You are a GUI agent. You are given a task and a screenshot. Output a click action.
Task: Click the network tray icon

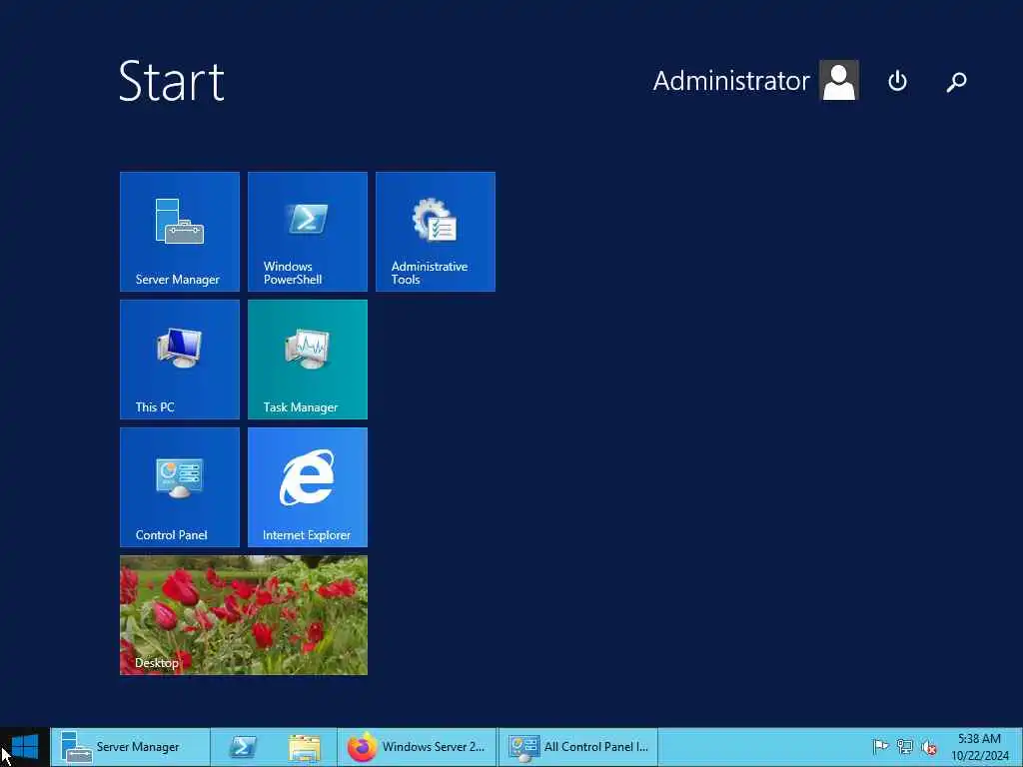pos(904,746)
